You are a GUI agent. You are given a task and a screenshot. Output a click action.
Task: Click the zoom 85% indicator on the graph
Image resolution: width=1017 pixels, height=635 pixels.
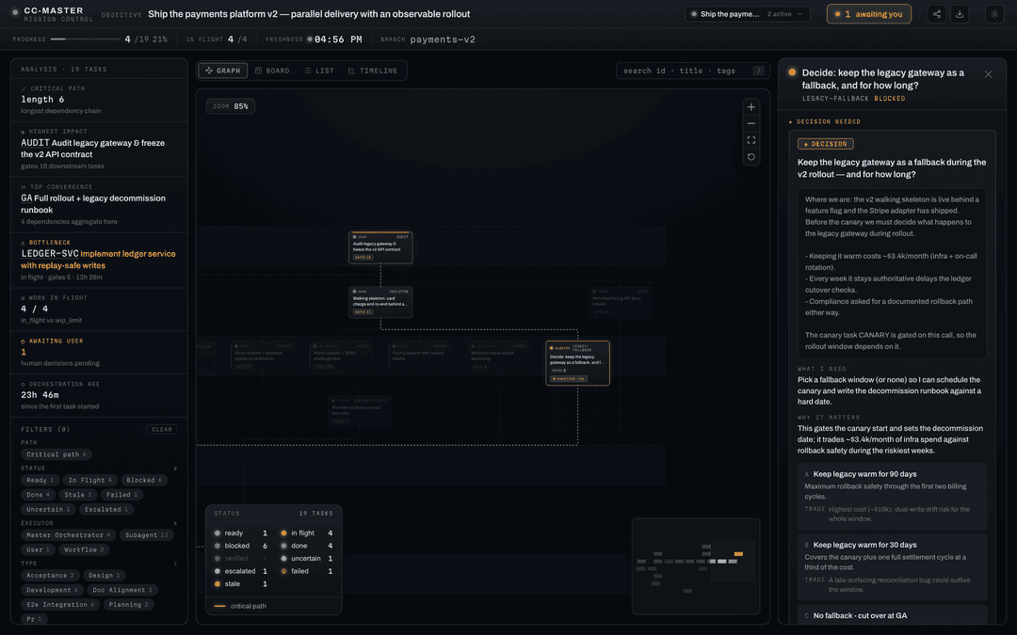231,106
